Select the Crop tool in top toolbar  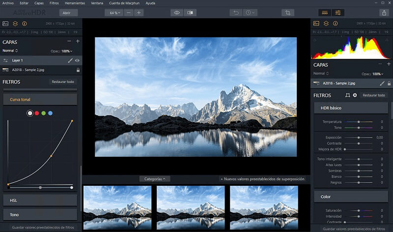pos(288,12)
